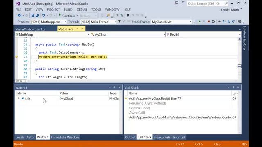Open the feedback speech bubble icon
The height and width of the screenshot is (147, 262).
click(176, 3)
